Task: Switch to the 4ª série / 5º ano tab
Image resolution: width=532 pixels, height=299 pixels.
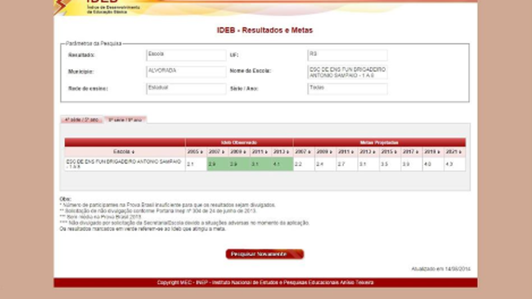Action: coord(81,120)
